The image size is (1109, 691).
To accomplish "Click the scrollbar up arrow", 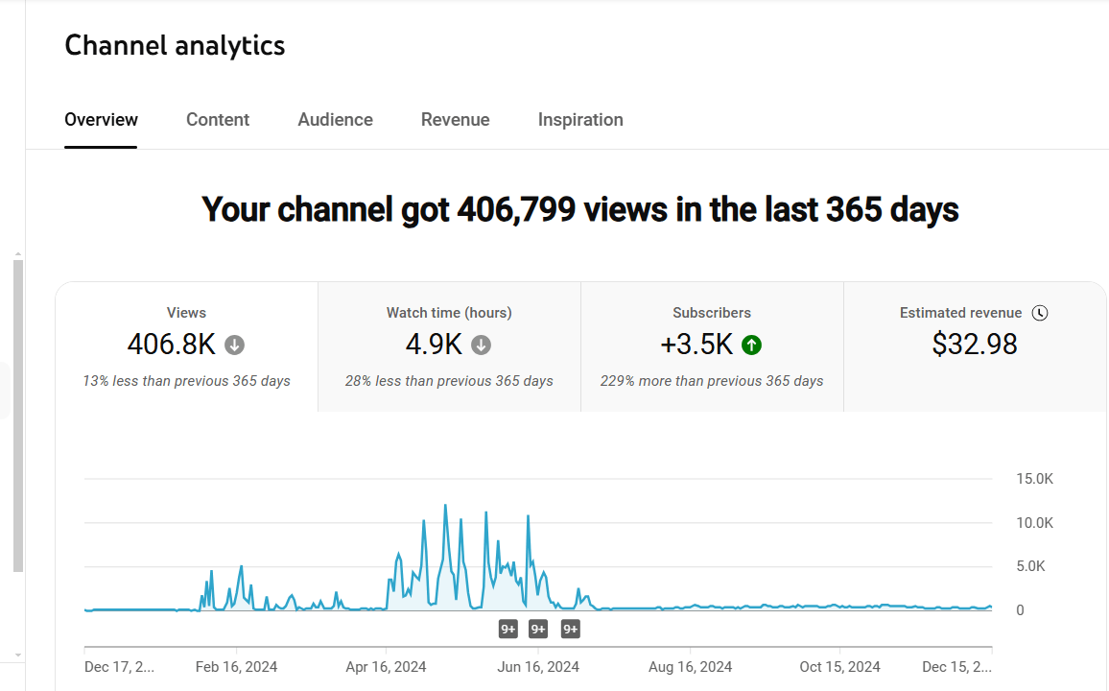I will click(x=18, y=254).
